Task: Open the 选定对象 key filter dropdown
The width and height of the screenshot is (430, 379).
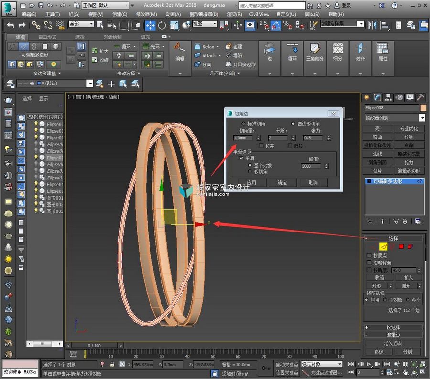Action: pyautogui.click(x=322, y=364)
